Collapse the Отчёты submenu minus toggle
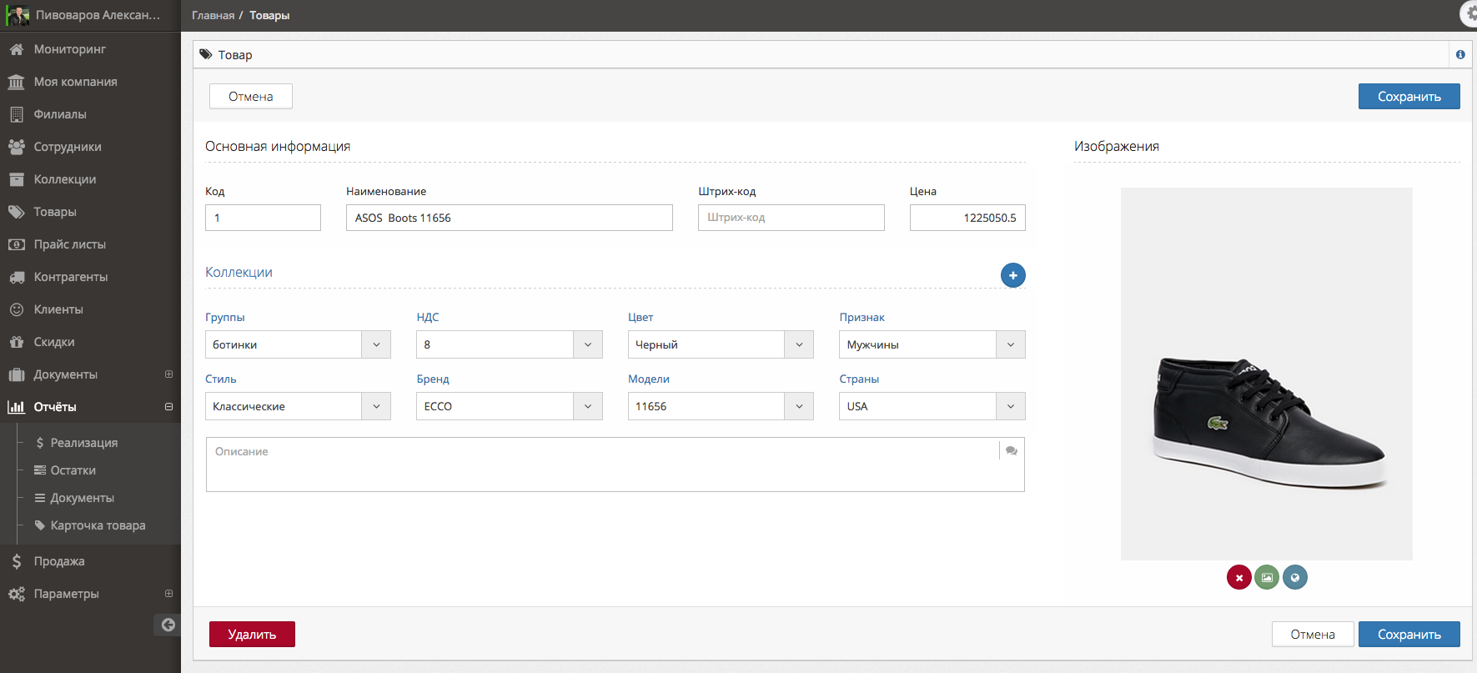This screenshot has width=1477, height=673. point(168,407)
